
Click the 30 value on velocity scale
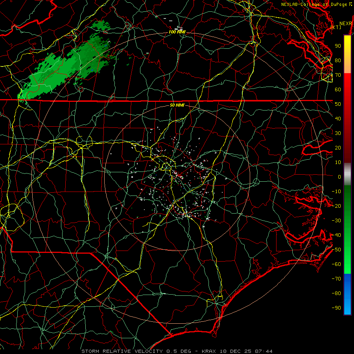click(x=338, y=133)
